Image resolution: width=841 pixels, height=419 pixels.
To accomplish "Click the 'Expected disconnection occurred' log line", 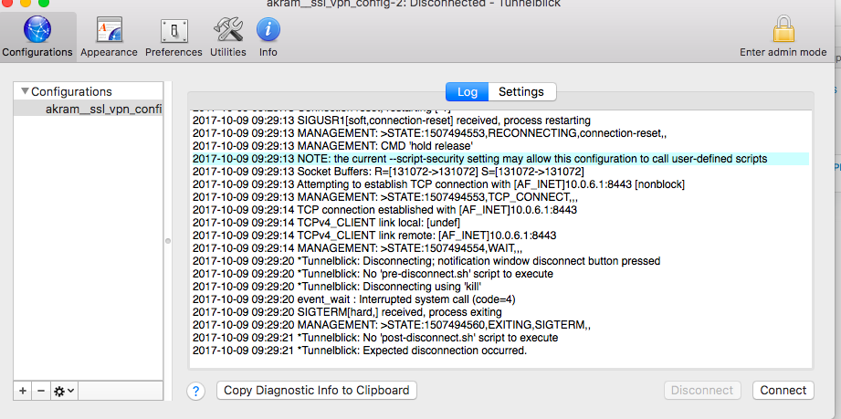I will tap(360, 351).
